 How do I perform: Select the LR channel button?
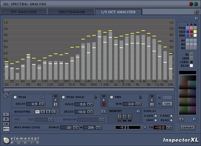[x=6, y=124]
